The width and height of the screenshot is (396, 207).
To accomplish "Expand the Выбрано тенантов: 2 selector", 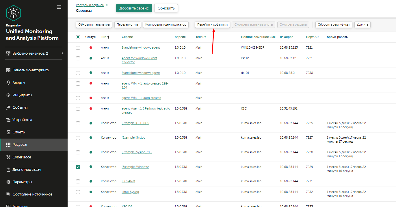I will coord(34,53).
